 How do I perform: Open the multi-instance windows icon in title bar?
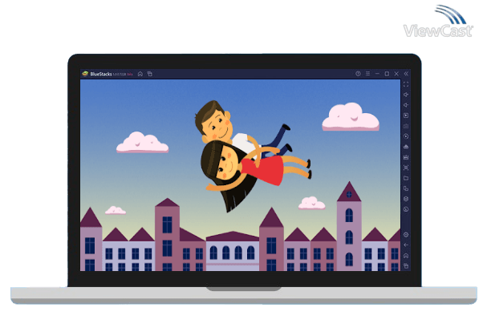pos(150,74)
